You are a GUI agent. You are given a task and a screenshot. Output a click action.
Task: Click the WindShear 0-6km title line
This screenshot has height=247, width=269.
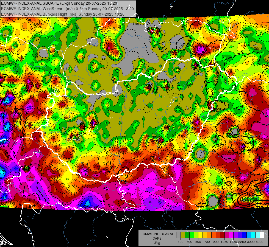(67, 9)
